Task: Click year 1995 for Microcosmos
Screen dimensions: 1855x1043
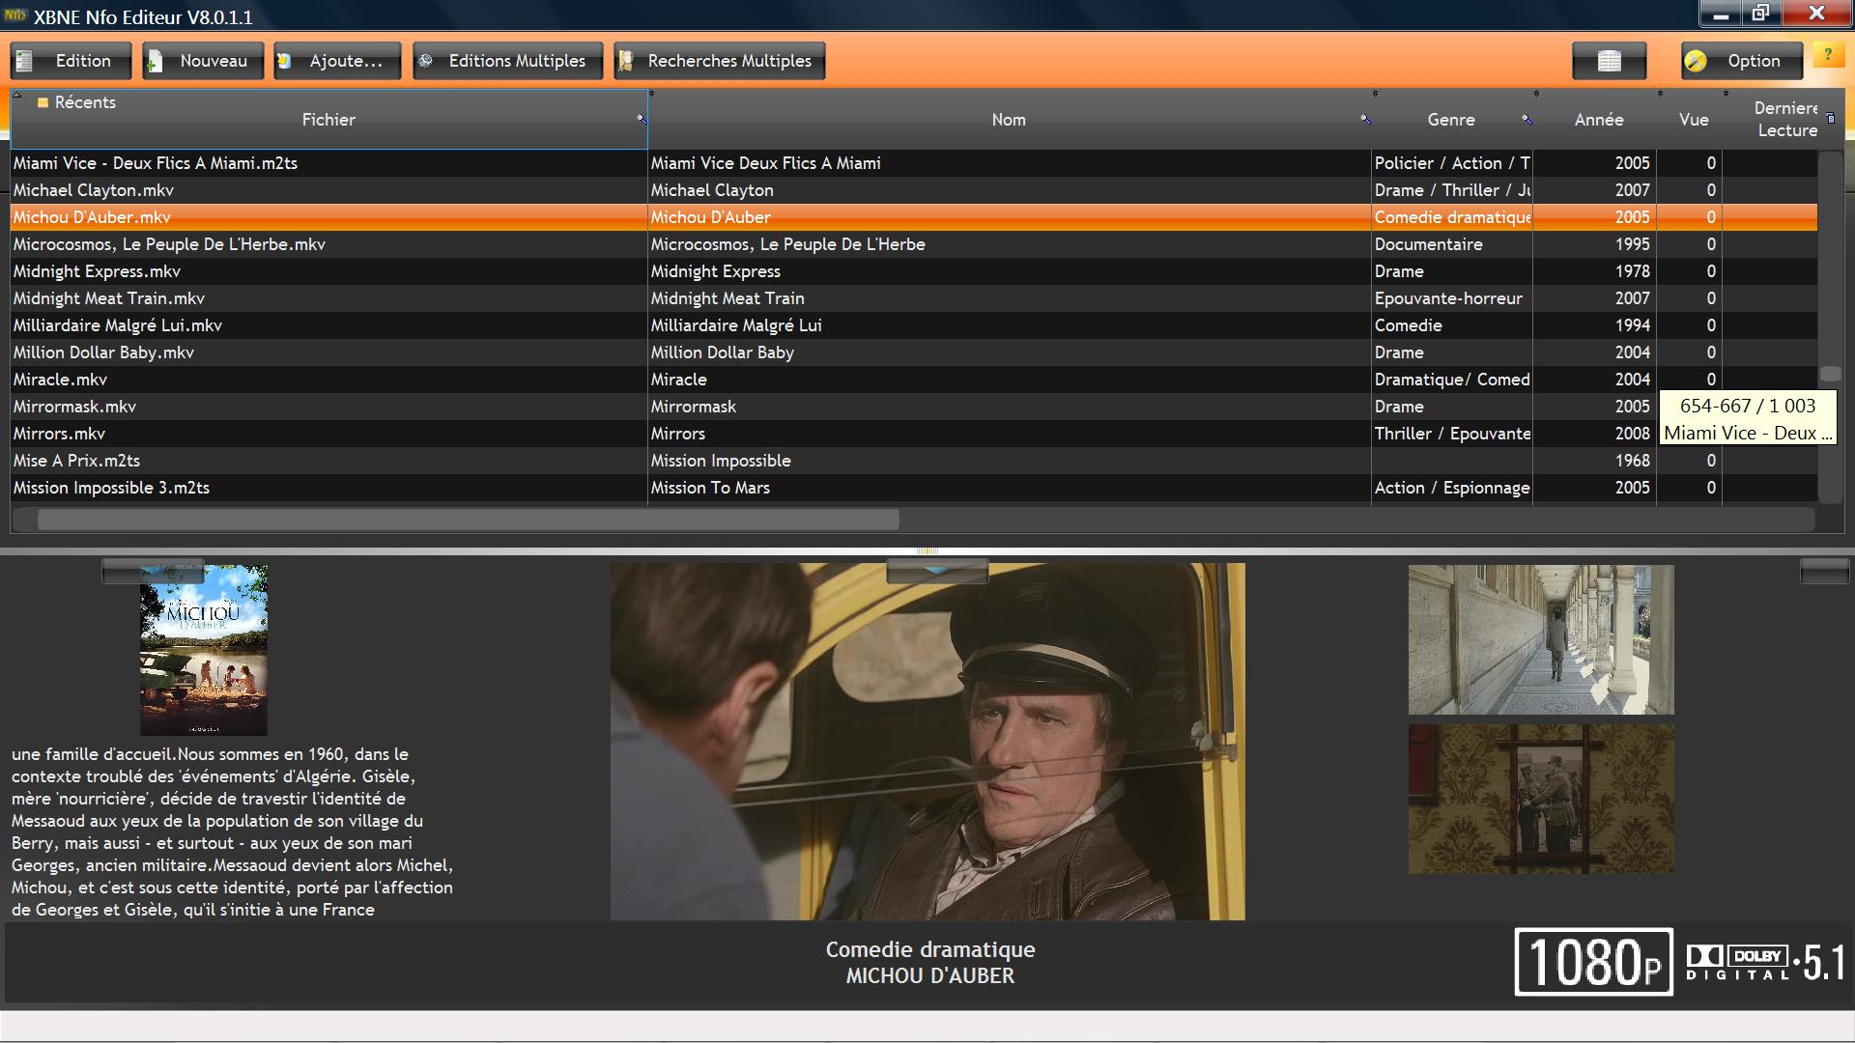Action: 1594,244
